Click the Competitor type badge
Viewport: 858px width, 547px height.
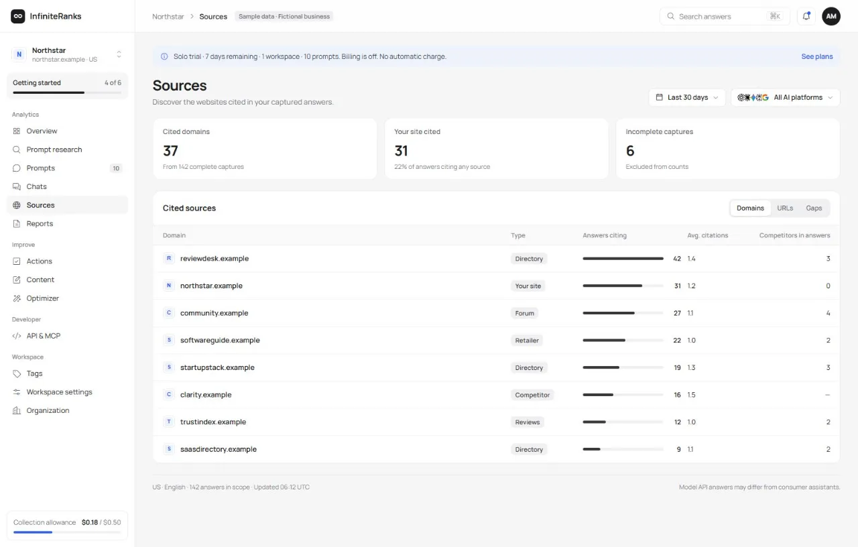coord(532,395)
